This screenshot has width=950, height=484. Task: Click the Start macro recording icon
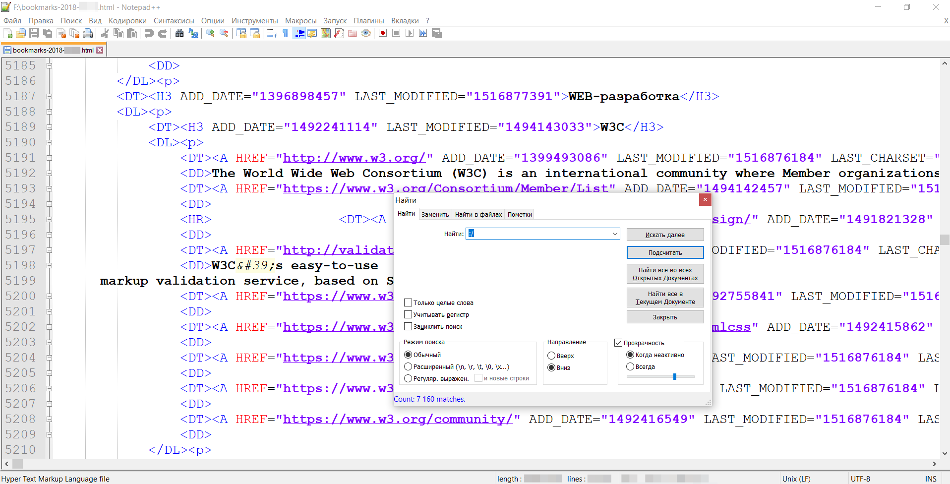(383, 33)
